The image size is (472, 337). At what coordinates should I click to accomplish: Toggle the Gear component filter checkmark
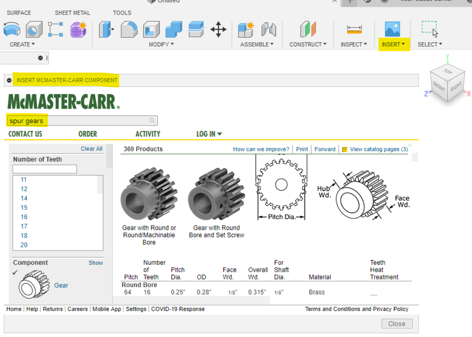(x=15, y=272)
